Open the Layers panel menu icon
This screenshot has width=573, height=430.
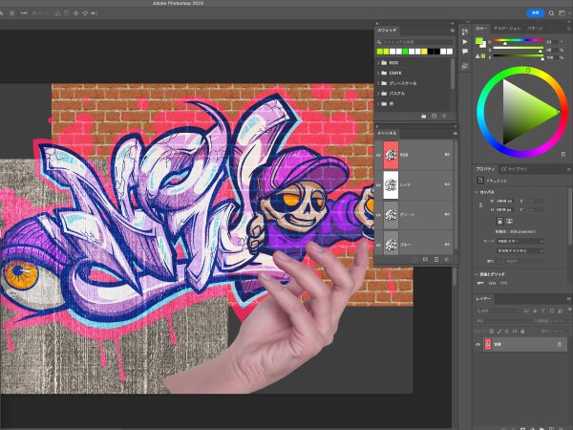[569, 299]
